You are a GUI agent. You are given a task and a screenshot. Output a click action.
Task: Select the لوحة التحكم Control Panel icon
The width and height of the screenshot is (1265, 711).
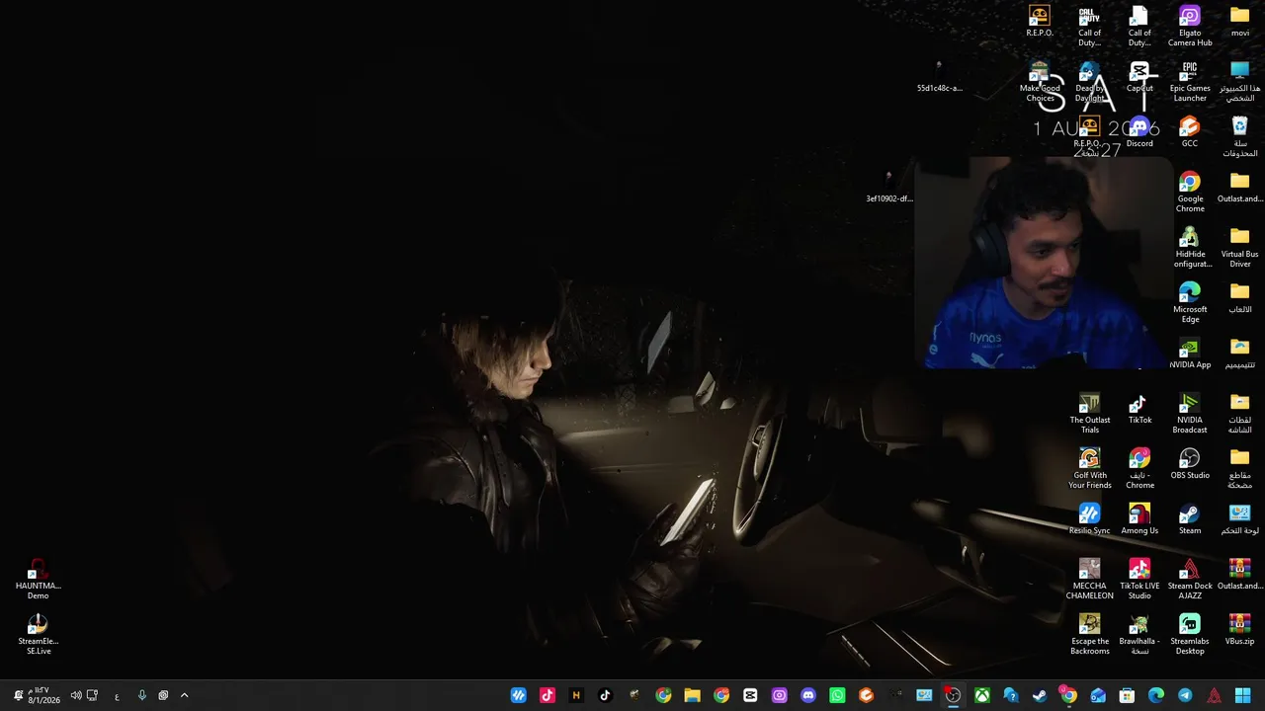(x=1240, y=519)
